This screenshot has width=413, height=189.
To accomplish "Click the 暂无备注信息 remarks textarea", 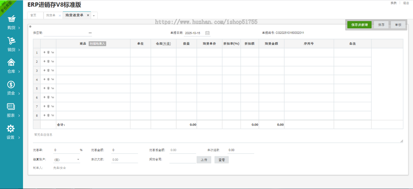I will point(218,137).
